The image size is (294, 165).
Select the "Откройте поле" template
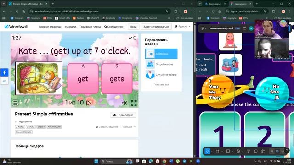161,64
